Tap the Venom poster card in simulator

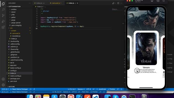tap(146, 49)
